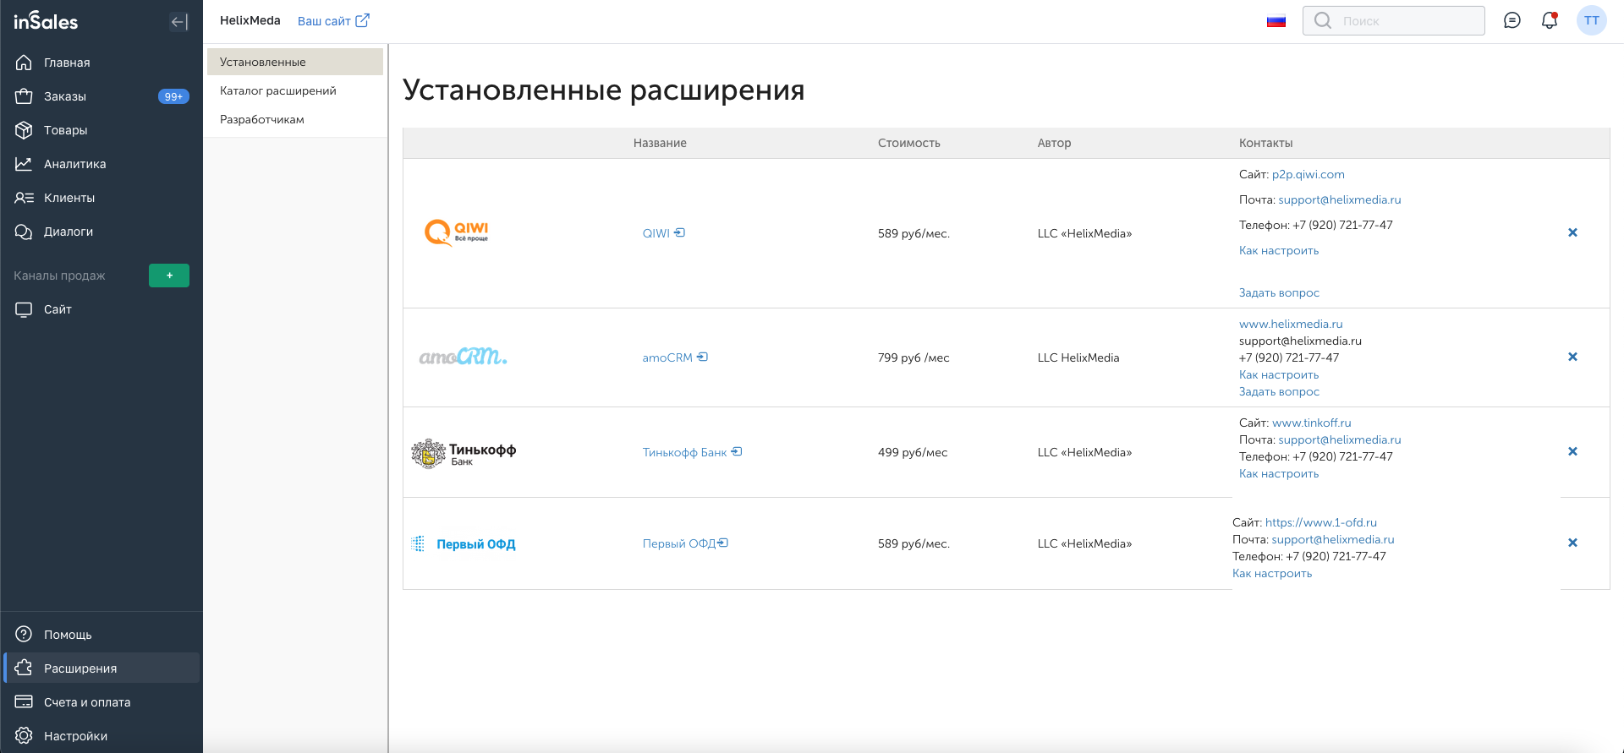Open the inSales logo home link
Viewport: 1624px width, 753px height.
click(46, 21)
